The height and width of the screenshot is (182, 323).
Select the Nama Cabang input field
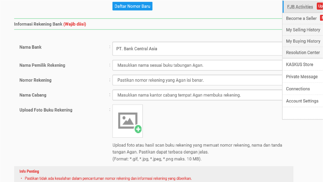197,95
